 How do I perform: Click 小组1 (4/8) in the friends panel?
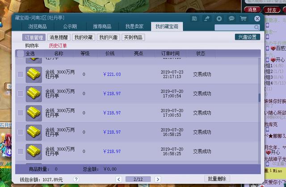point(274,65)
